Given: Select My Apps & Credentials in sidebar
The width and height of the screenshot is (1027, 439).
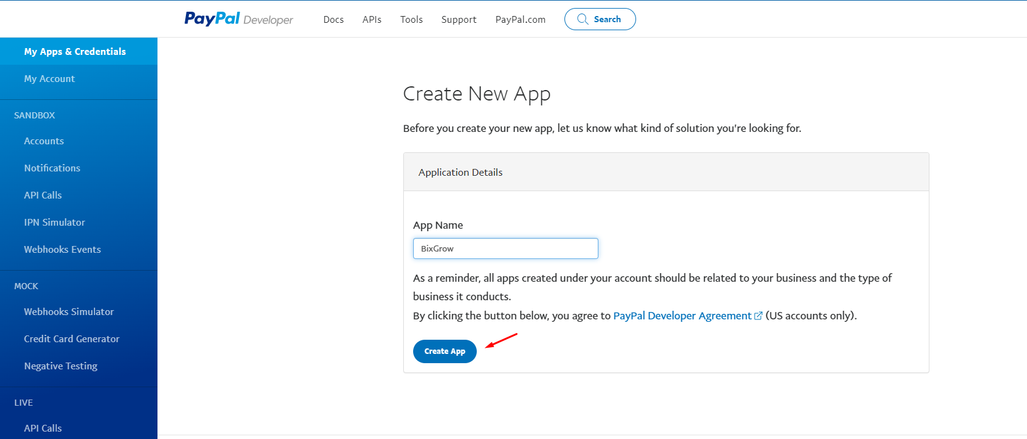Looking at the screenshot, I should pos(78,51).
